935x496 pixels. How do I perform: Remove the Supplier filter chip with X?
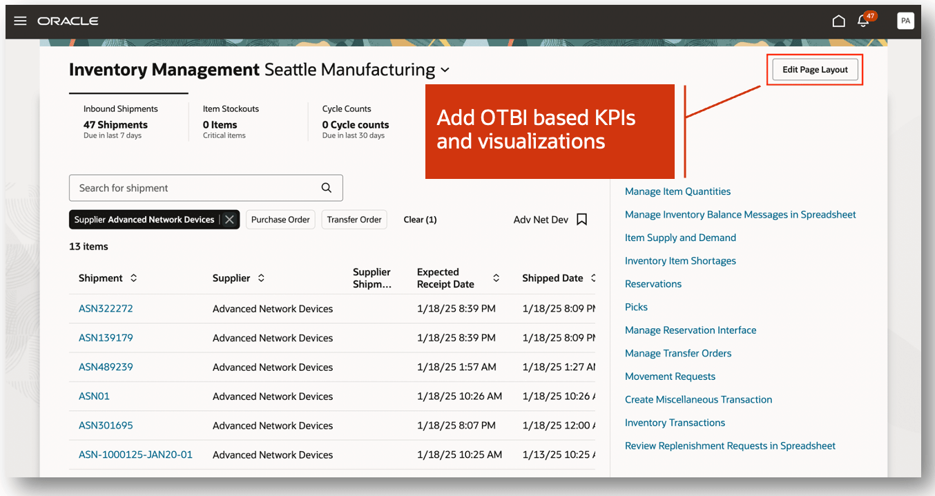[230, 220]
